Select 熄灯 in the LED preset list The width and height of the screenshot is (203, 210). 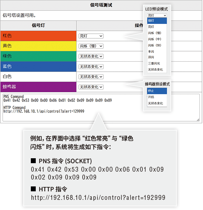pyautogui.click(x=157, y=21)
